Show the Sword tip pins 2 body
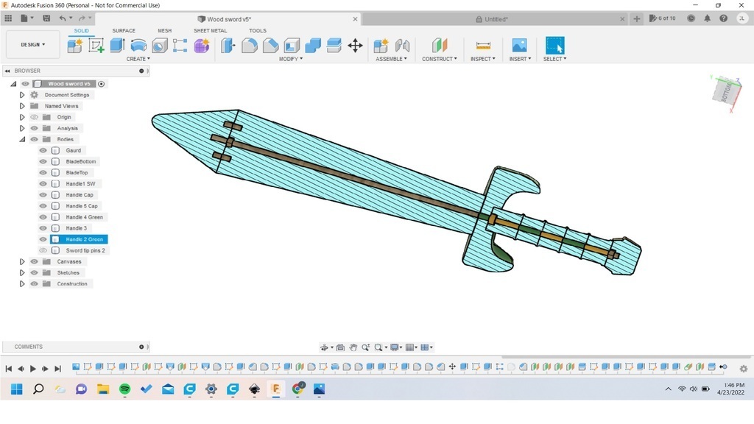Screen dimensions: 754x424 point(43,250)
